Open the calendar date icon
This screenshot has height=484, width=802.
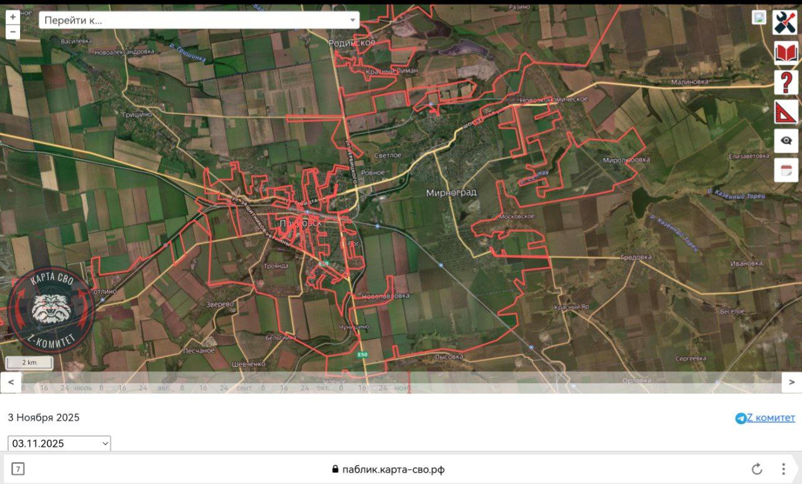point(786,170)
